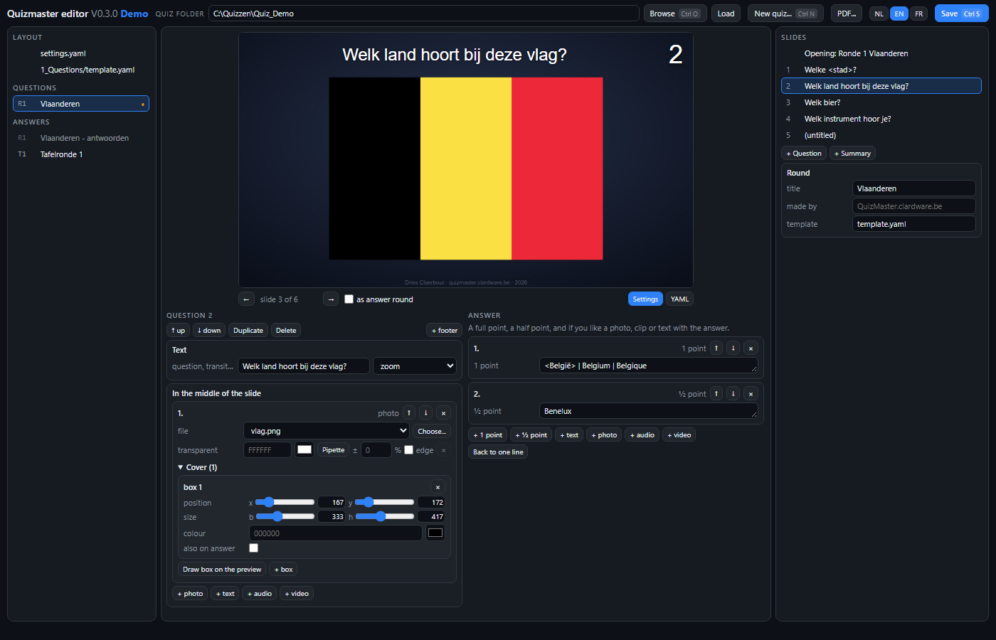
Task: Remove photo 1 from the slide
Action: (443, 413)
